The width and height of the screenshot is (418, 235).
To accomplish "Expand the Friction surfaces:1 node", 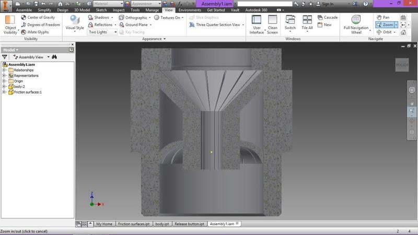I will [x=4, y=92].
